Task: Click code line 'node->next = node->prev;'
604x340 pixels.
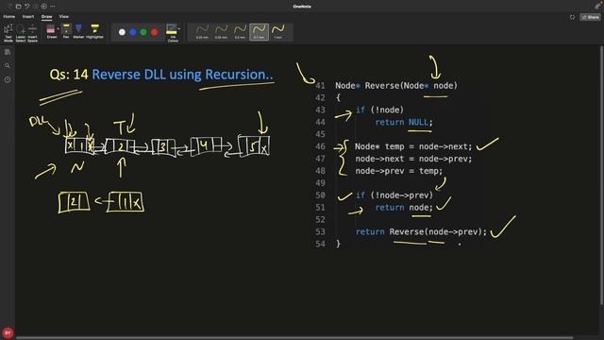Action: coord(413,159)
